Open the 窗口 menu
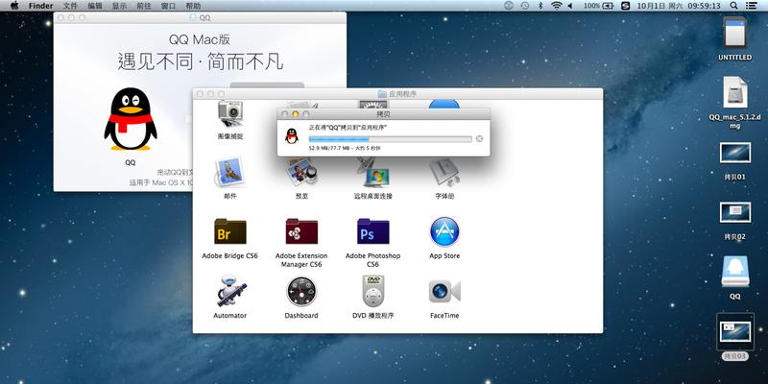Image resolution: width=768 pixels, height=384 pixels. coord(168,6)
